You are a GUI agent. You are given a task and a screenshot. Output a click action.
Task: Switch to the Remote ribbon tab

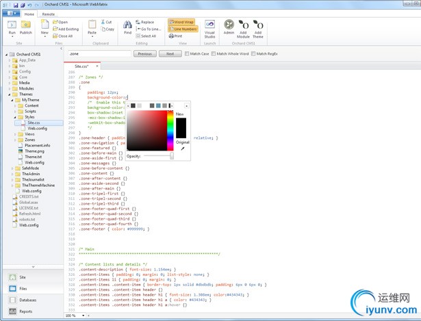click(49, 14)
